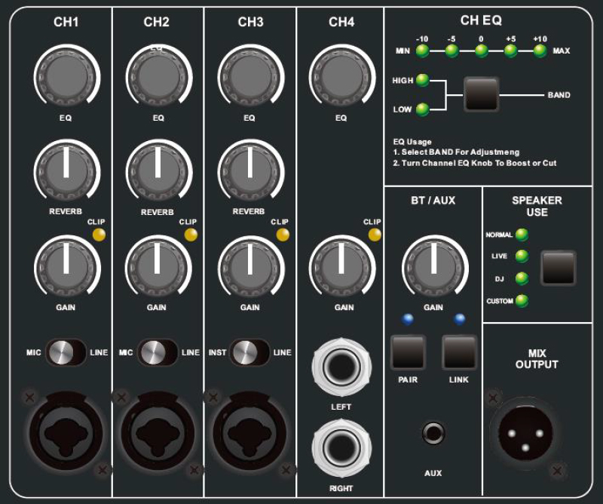Viewport: 603px width, 504px height.
Task: Click the CH4 GAIN knob
Action: coord(342,267)
